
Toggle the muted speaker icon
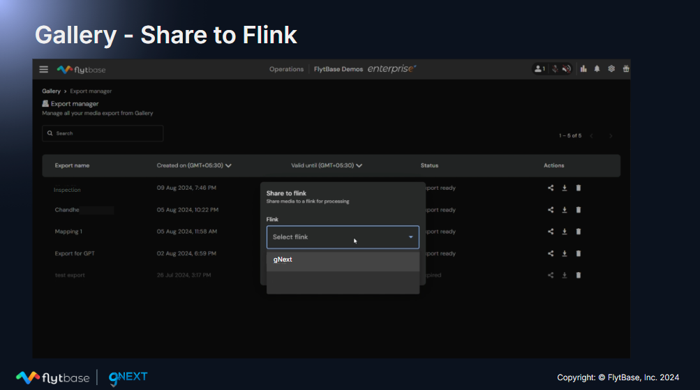[x=566, y=68]
